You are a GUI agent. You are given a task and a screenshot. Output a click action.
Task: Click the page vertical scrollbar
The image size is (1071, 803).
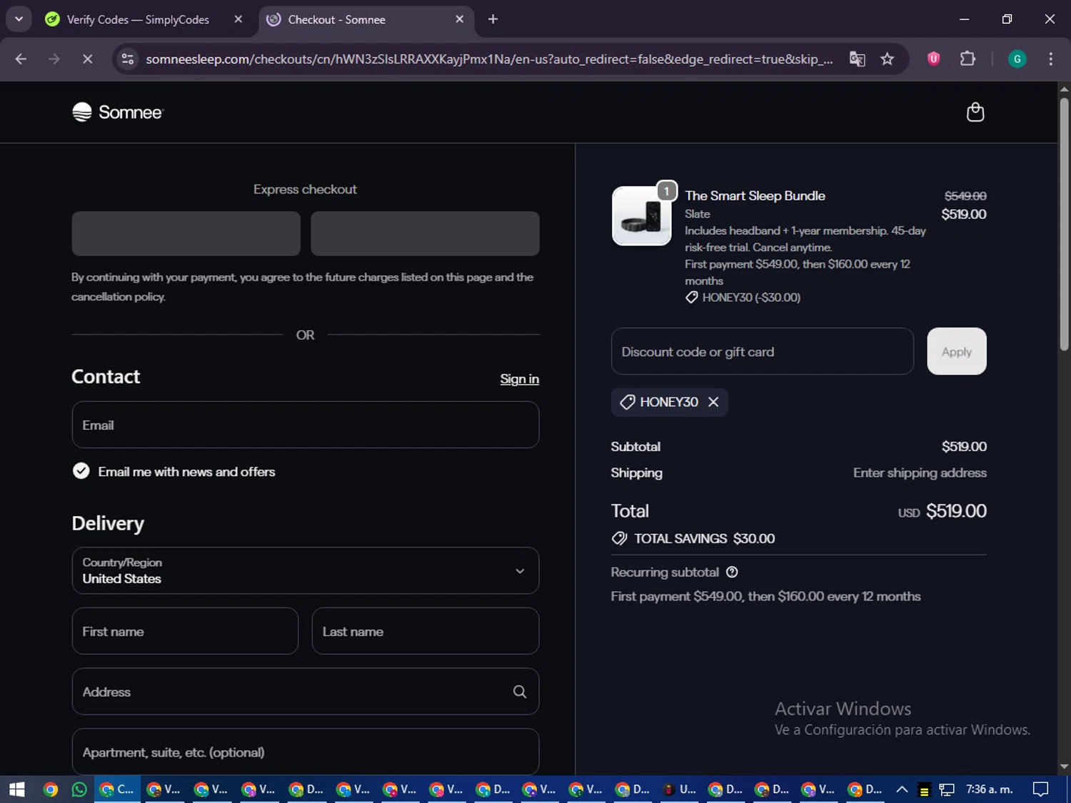coord(1064,224)
